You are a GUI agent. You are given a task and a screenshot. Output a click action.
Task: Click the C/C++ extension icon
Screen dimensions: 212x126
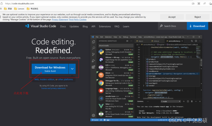(x=101, y=67)
